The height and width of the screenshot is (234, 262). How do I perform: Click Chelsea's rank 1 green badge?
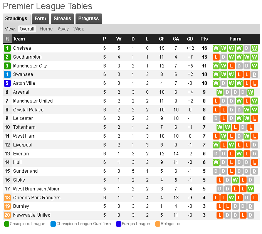[x=7, y=48]
